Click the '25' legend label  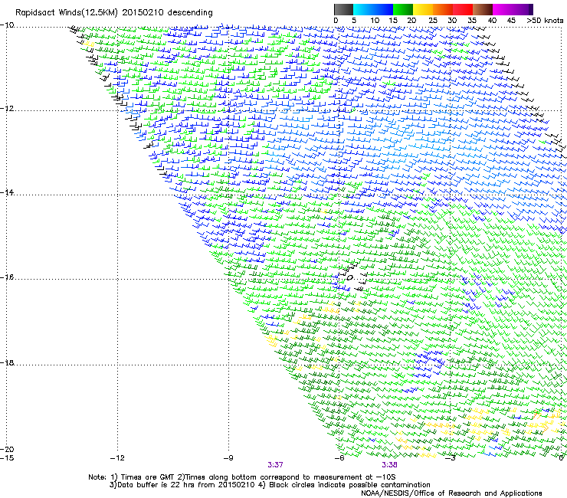pyautogui.click(x=432, y=21)
